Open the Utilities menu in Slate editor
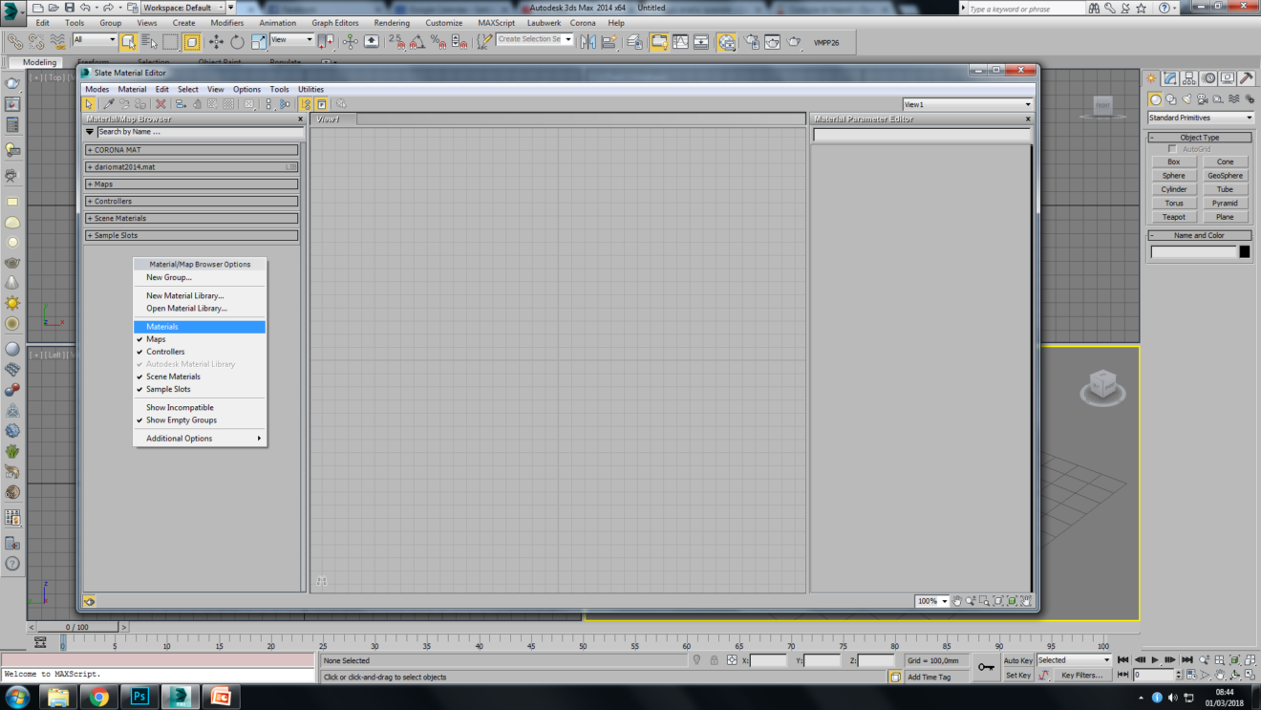 point(310,90)
